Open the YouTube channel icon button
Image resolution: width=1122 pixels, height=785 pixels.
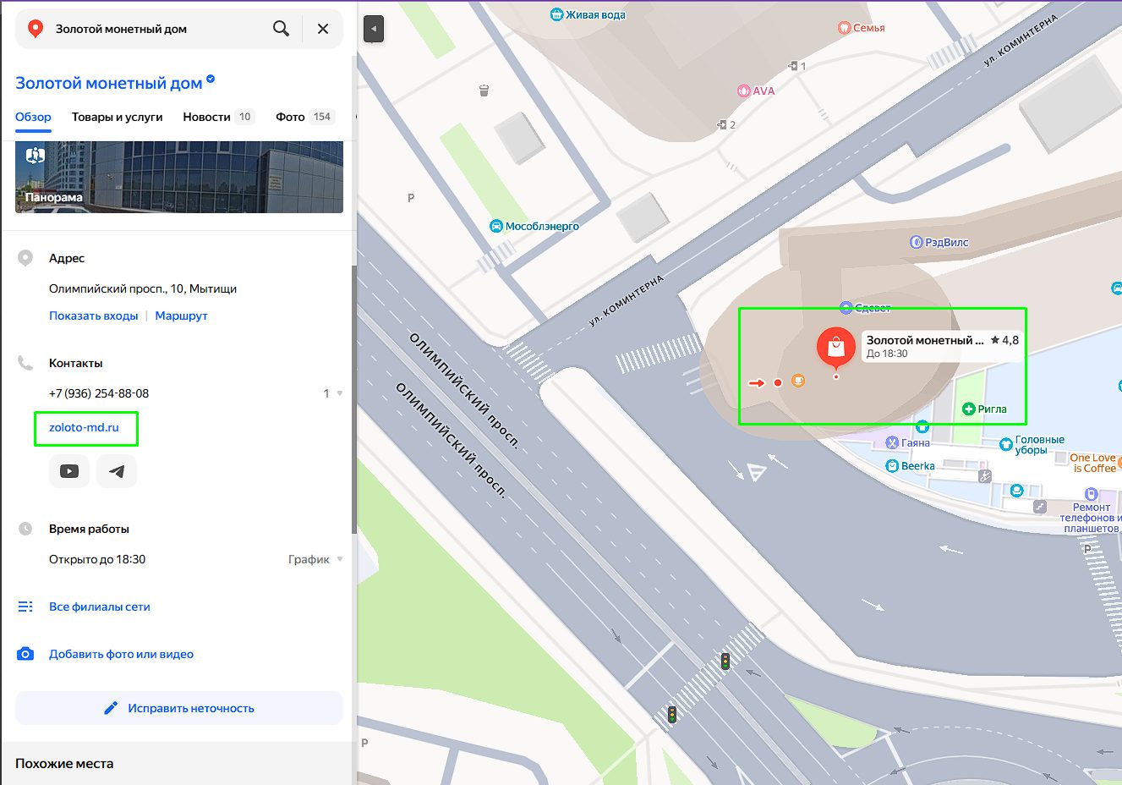[69, 471]
